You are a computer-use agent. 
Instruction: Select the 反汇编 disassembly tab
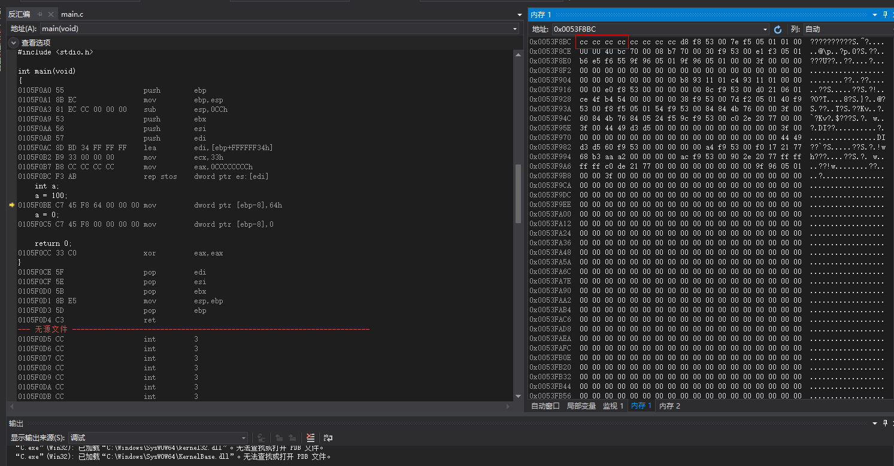[19, 14]
